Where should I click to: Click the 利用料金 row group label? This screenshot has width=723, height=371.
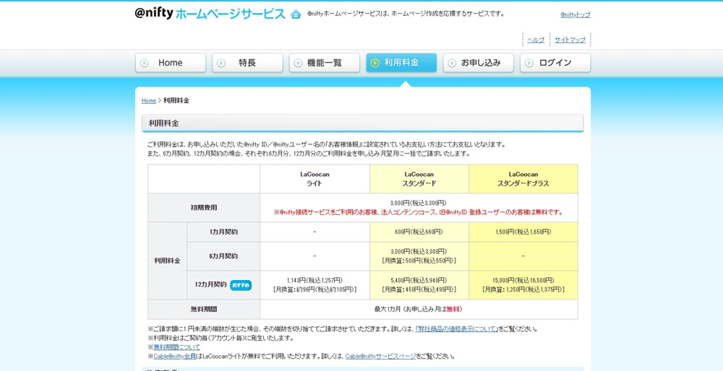(x=168, y=261)
